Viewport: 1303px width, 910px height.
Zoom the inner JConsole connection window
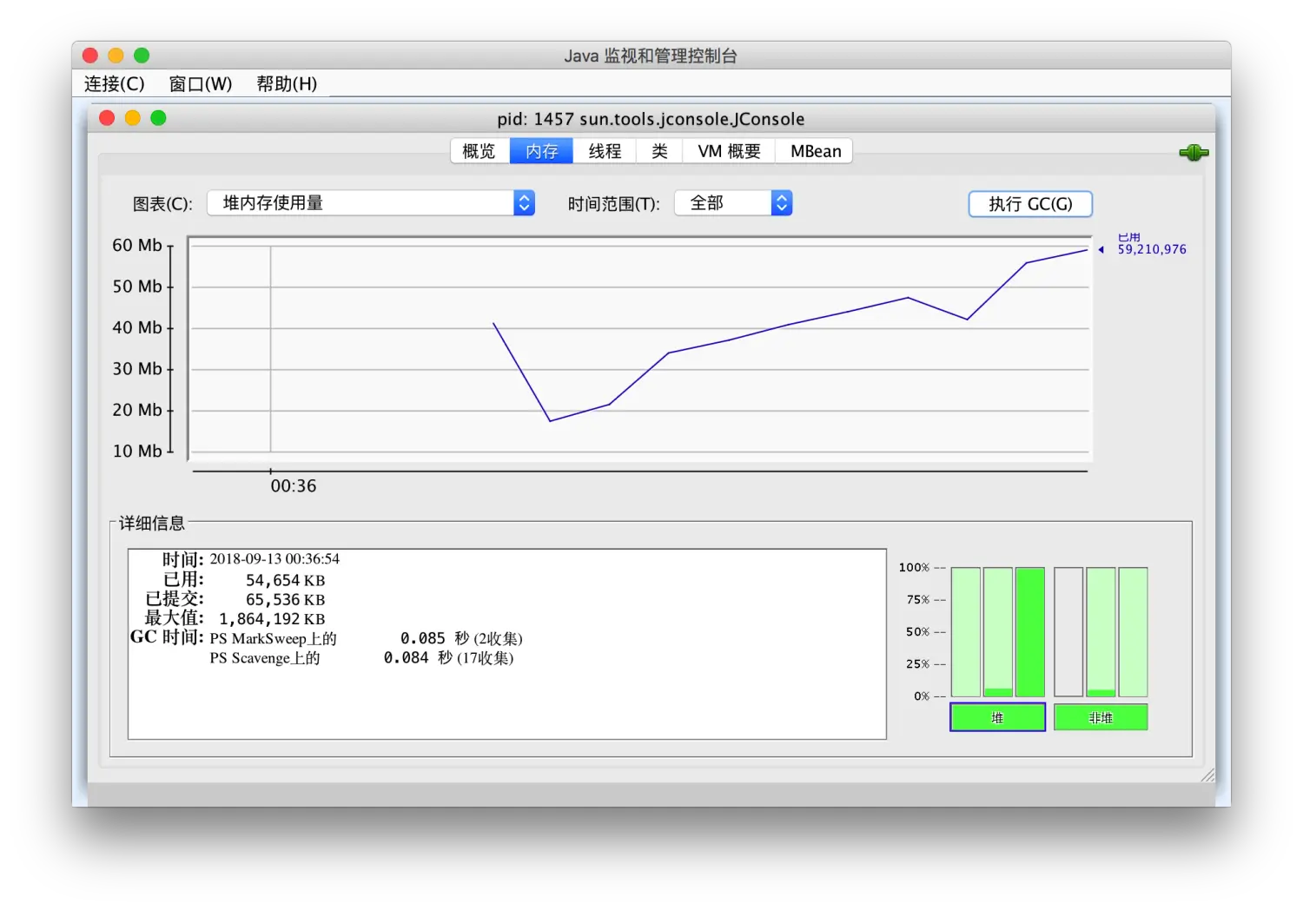(158, 118)
